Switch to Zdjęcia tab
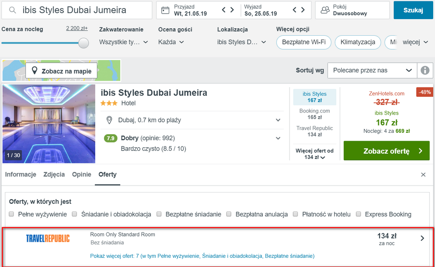This screenshot has width=435, height=267. [54, 175]
